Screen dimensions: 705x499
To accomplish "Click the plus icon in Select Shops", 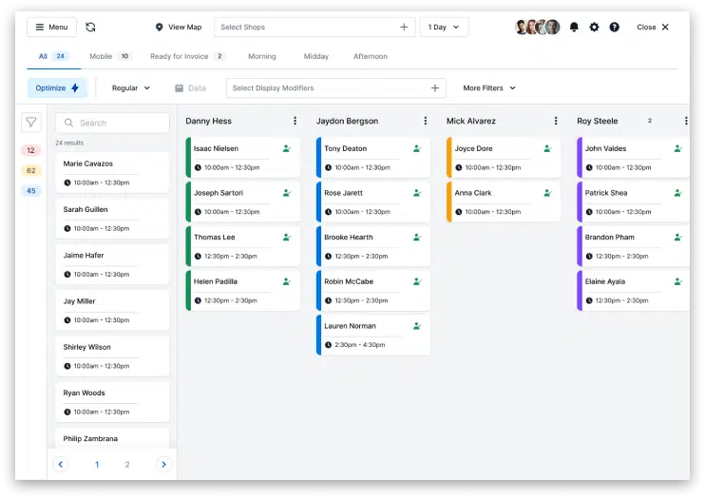I will tap(404, 28).
